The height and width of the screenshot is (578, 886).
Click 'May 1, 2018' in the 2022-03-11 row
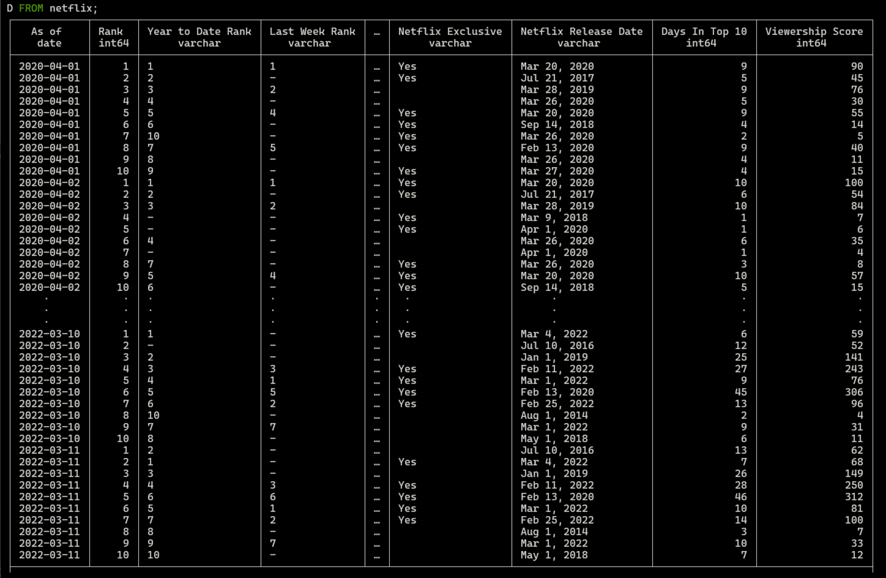554,555
